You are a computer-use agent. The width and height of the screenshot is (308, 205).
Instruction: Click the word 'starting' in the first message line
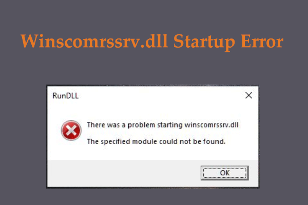click(x=170, y=125)
